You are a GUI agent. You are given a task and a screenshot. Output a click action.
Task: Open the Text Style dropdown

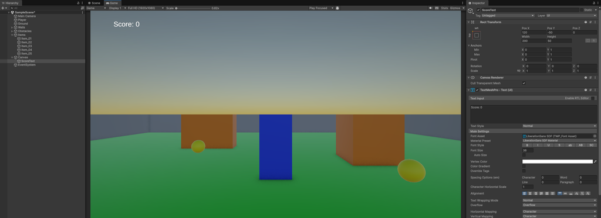[559, 126]
